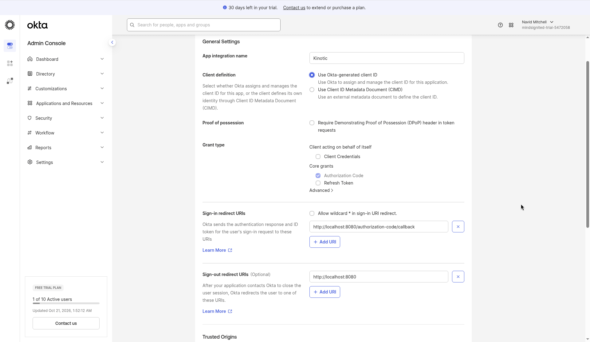The image size is (590, 342).
Task: Expand the Advanced grant types section
Action: tap(321, 190)
